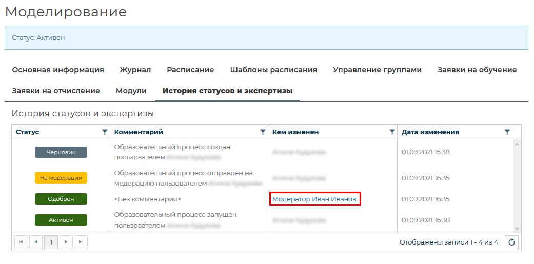Refresh the status history table
Screen dimensions: 534x264
(511, 242)
